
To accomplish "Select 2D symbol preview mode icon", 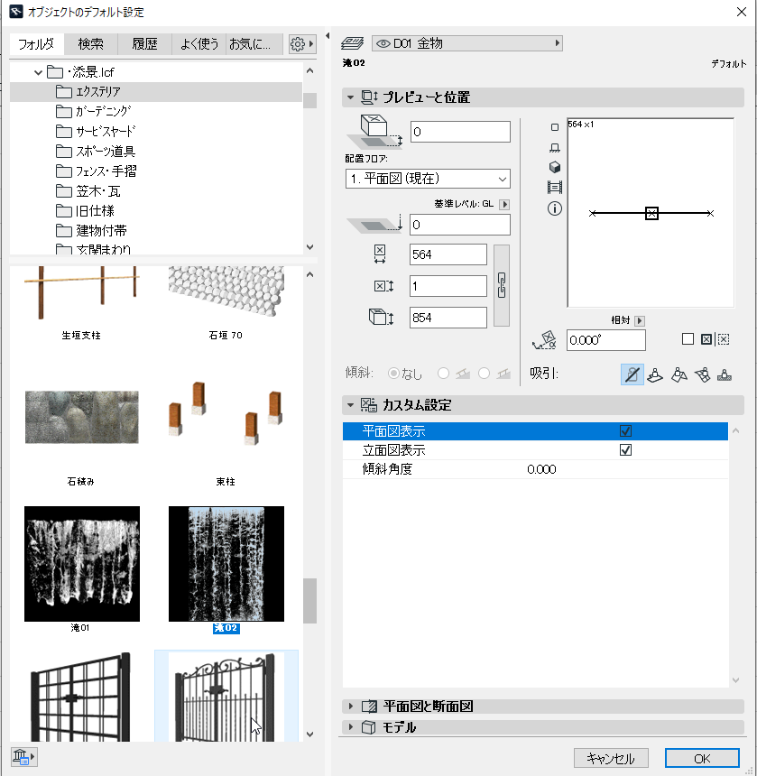I will (x=555, y=127).
